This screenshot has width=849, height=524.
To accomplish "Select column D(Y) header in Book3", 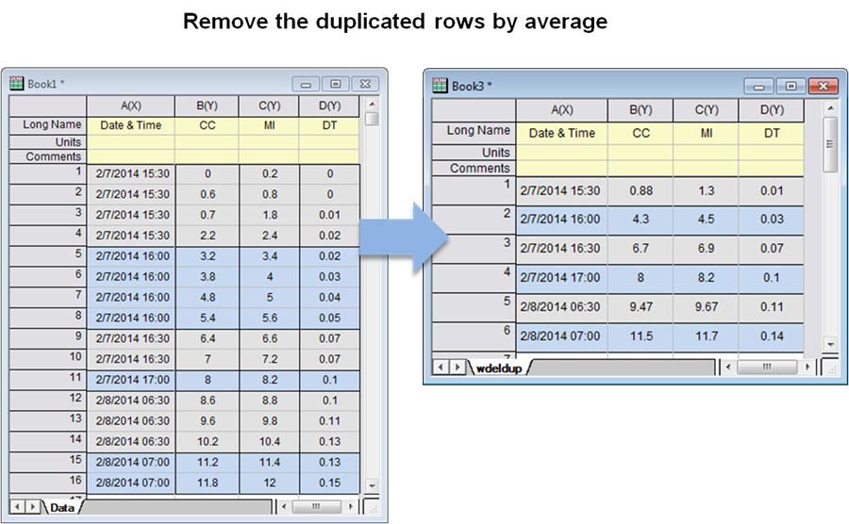I will point(772,110).
